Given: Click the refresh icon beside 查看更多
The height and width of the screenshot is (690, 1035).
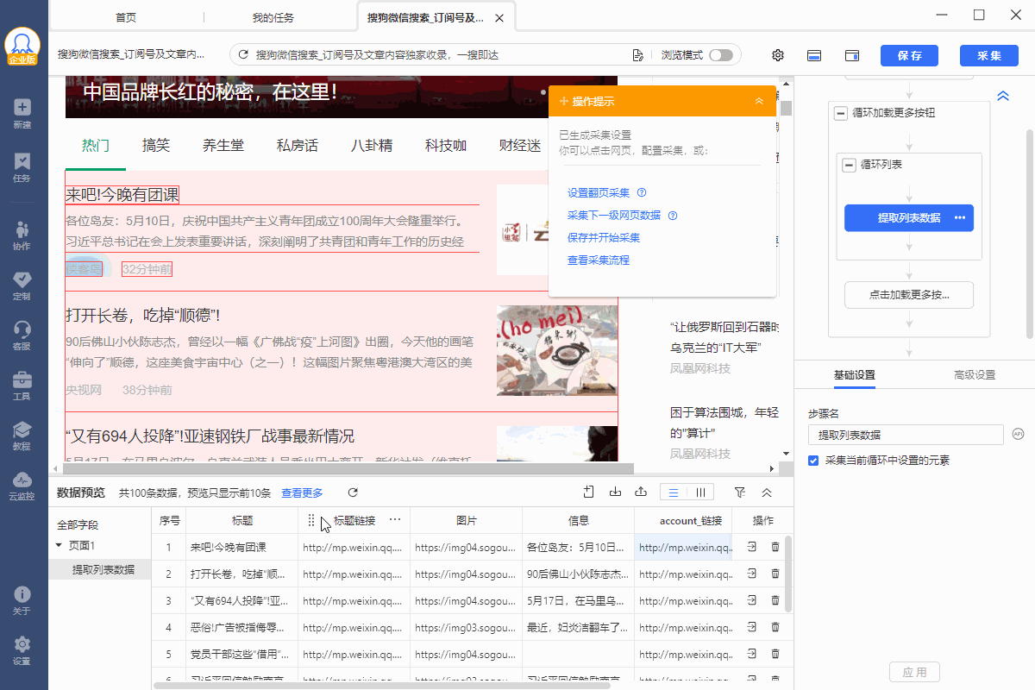Looking at the screenshot, I should tap(353, 492).
